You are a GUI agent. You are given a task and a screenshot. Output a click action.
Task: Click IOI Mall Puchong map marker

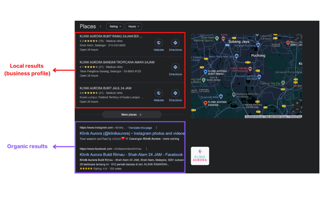pos(258,45)
